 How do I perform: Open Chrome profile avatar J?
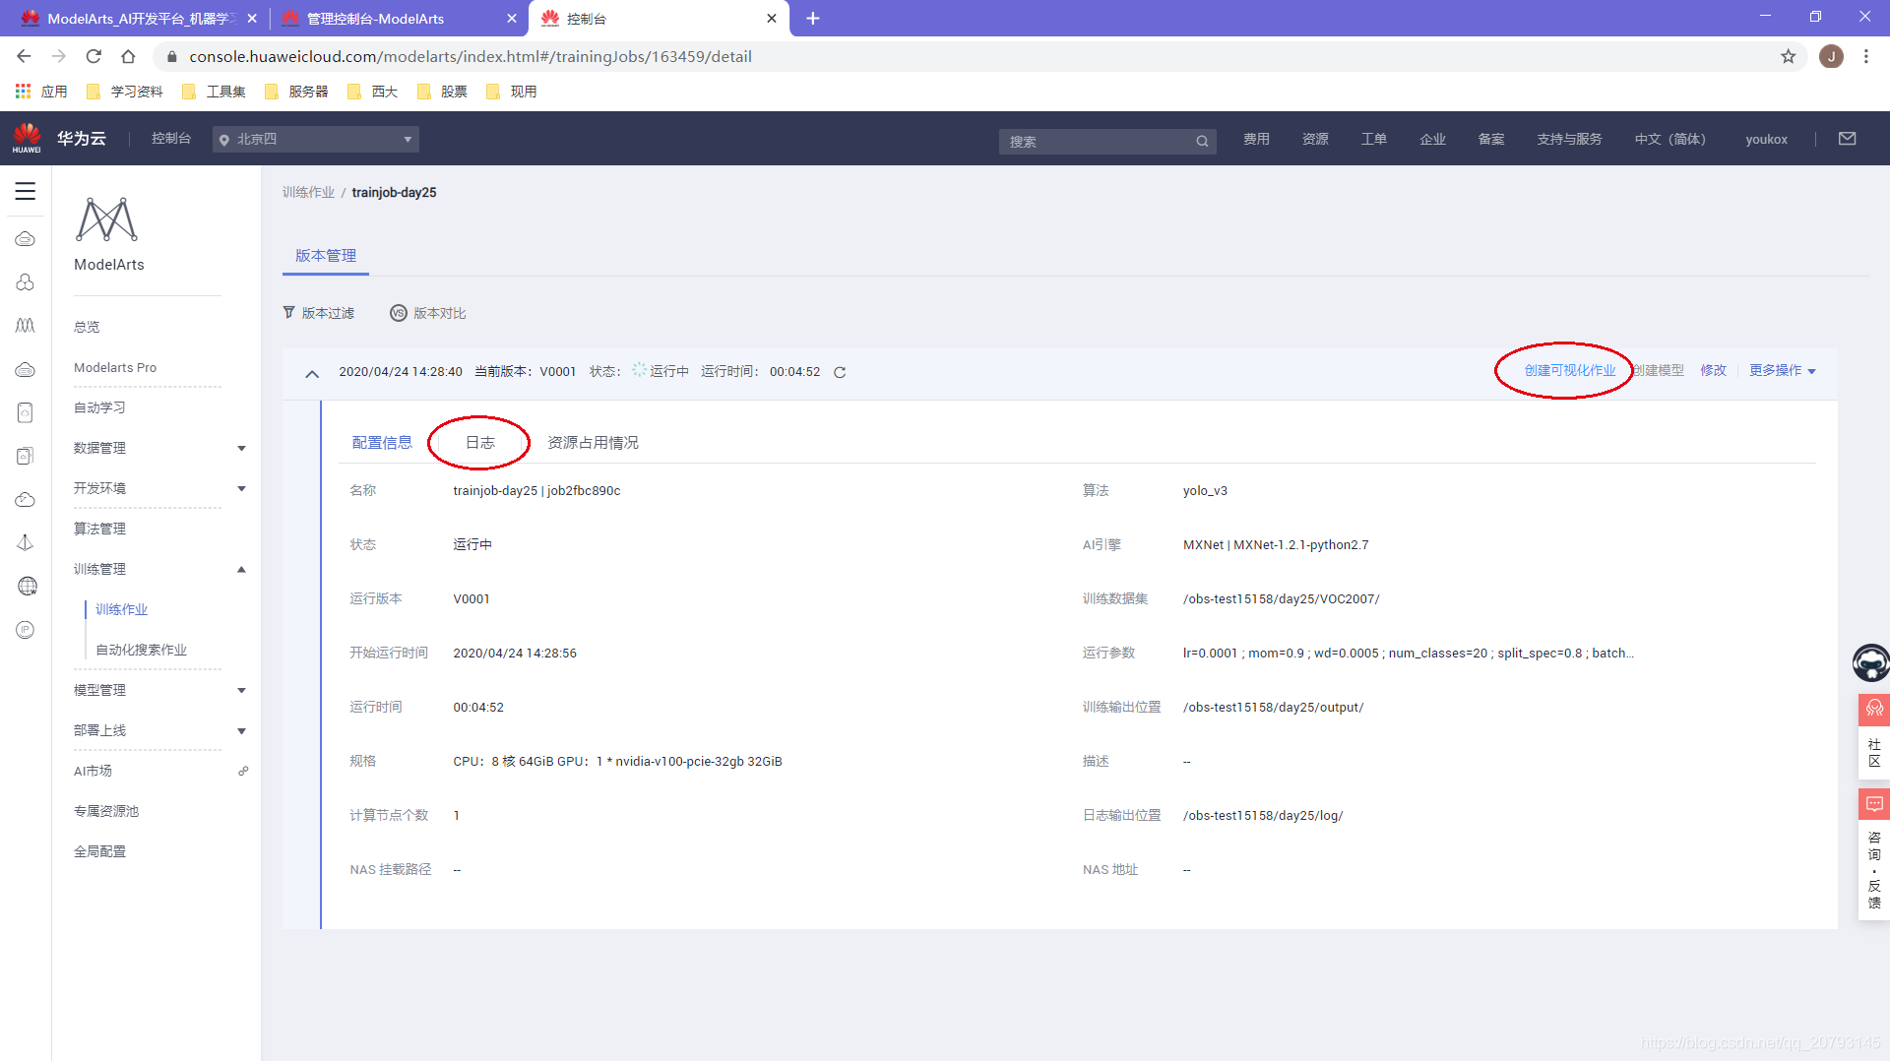click(x=1831, y=56)
